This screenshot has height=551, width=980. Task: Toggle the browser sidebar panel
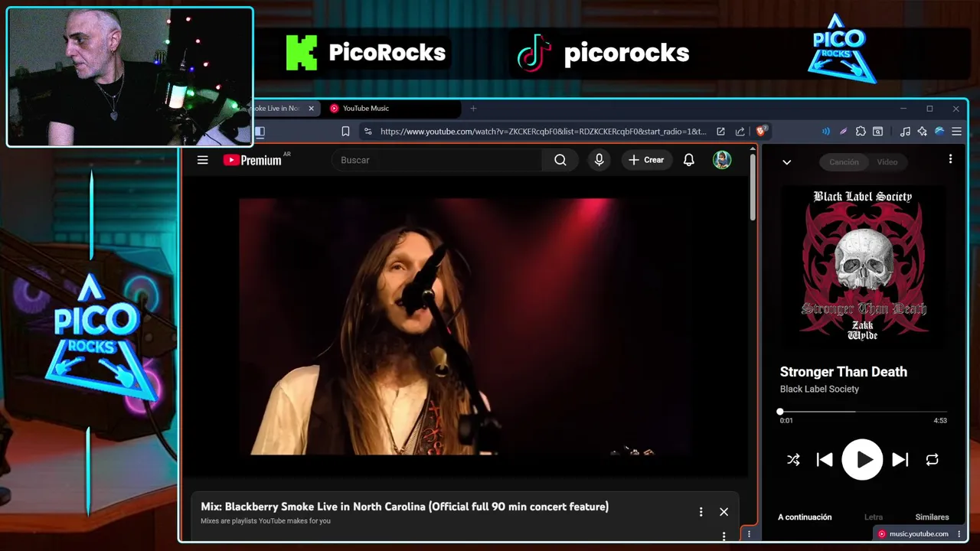pos(260,132)
